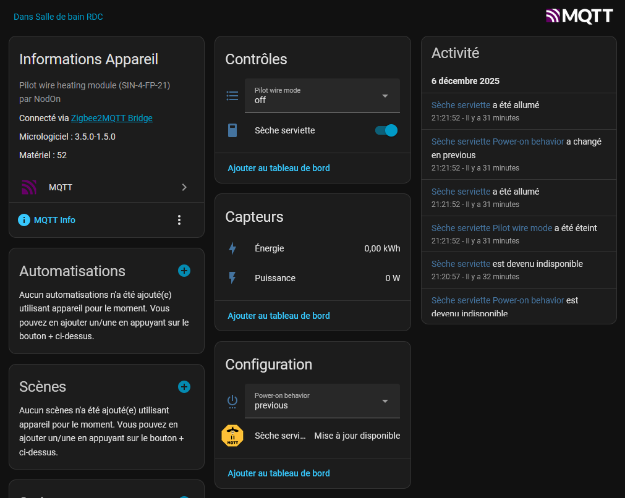Toggle the Sèche serviette switch off
625x498 pixels.
[x=386, y=130]
